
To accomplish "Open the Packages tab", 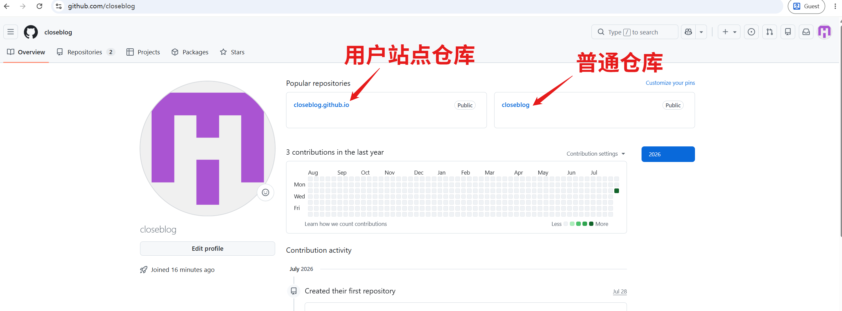I will [190, 52].
